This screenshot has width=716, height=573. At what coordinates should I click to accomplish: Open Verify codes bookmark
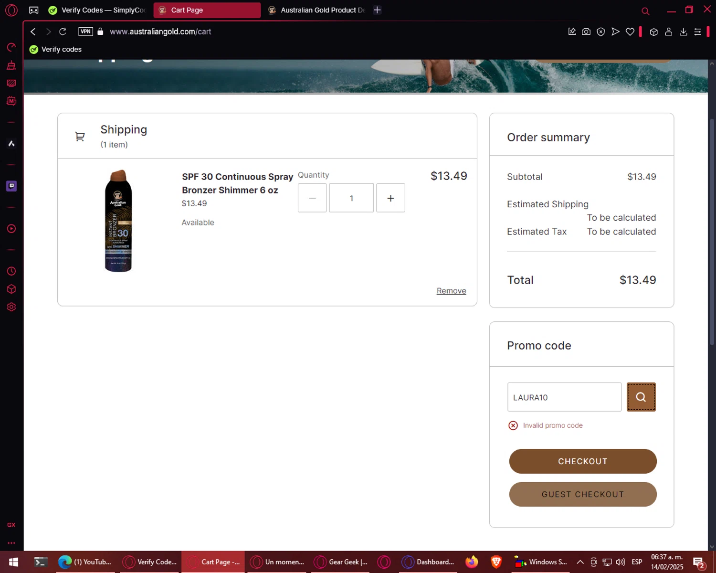pos(55,49)
